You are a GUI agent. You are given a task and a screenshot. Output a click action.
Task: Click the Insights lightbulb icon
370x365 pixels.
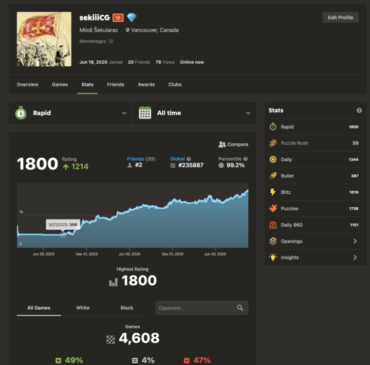[x=273, y=258]
